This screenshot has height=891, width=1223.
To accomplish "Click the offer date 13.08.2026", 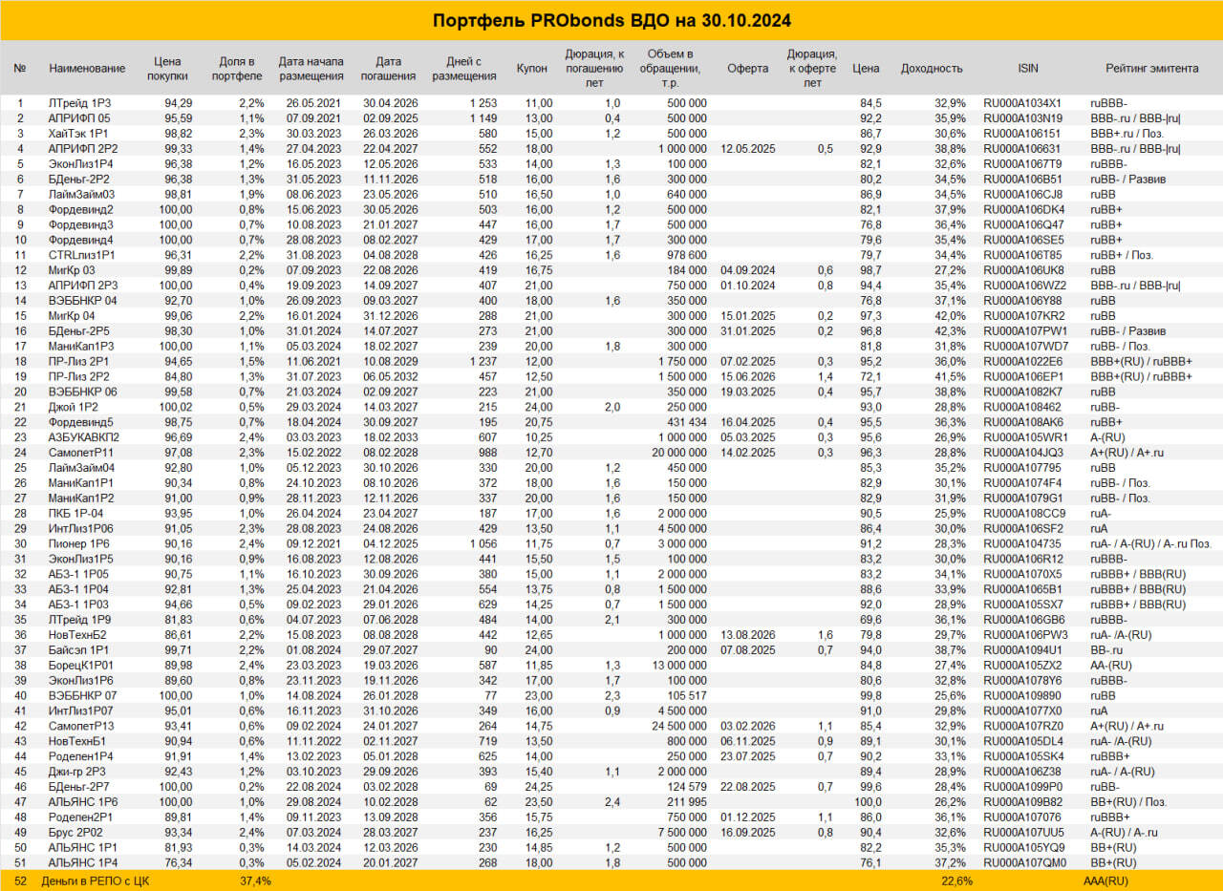I will point(747,635).
